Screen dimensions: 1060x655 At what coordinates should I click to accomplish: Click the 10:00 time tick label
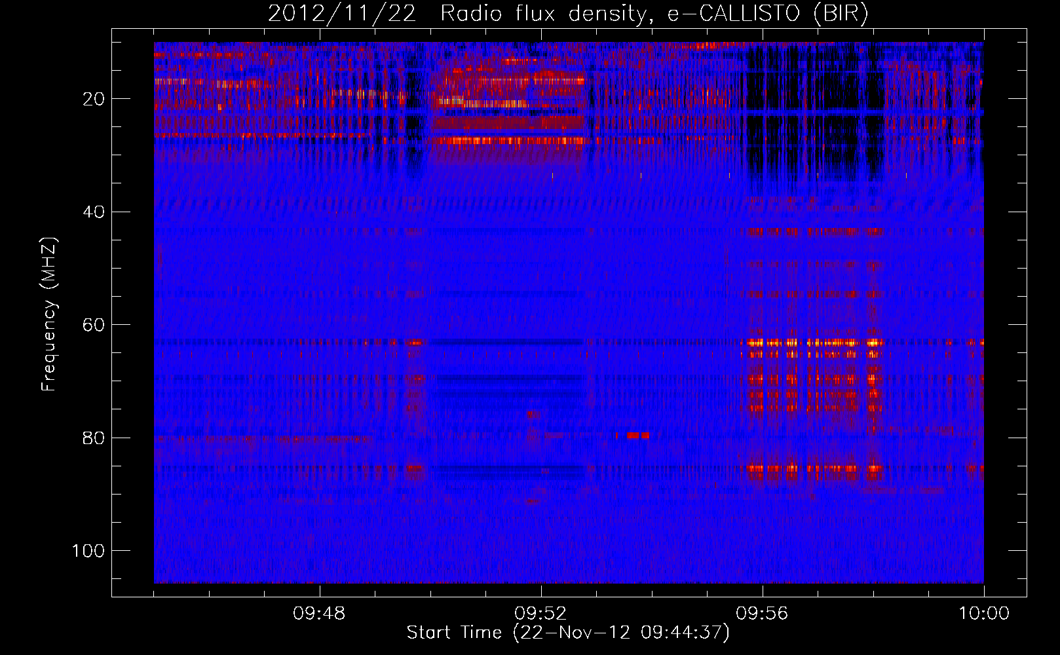point(984,614)
